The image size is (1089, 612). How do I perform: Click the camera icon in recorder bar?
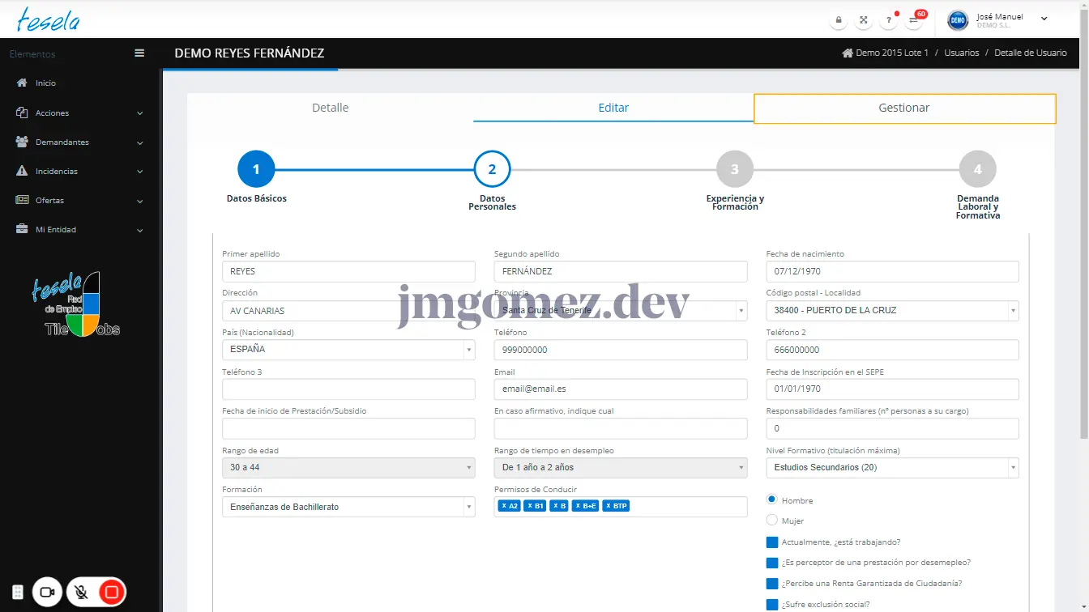47,593
